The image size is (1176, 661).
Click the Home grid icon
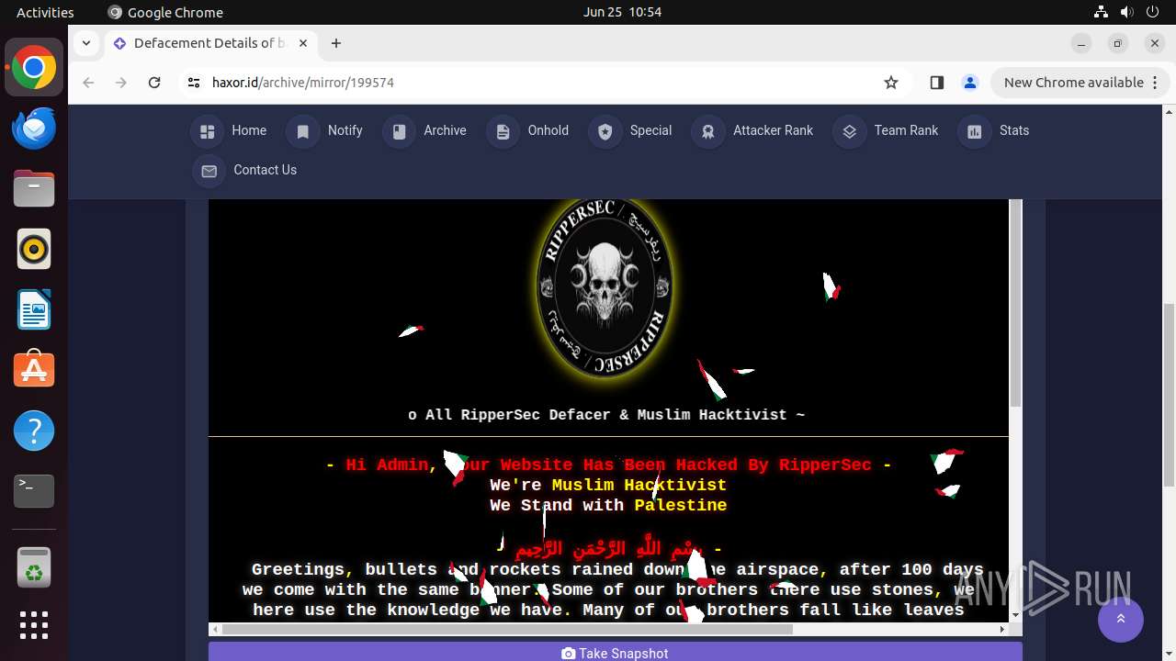point(207,131)
